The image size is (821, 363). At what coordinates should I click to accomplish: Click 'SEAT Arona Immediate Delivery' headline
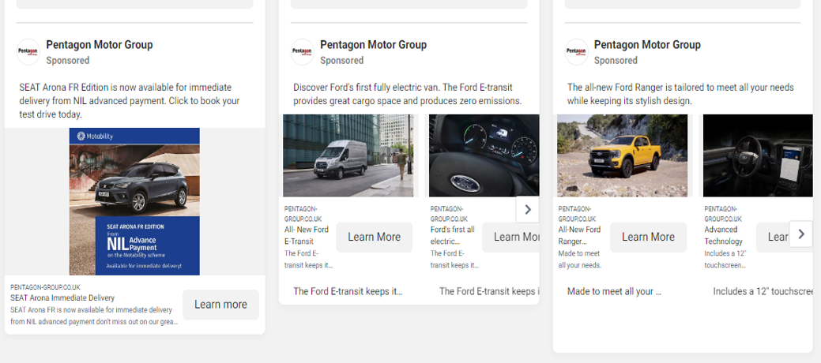[62, 298]
